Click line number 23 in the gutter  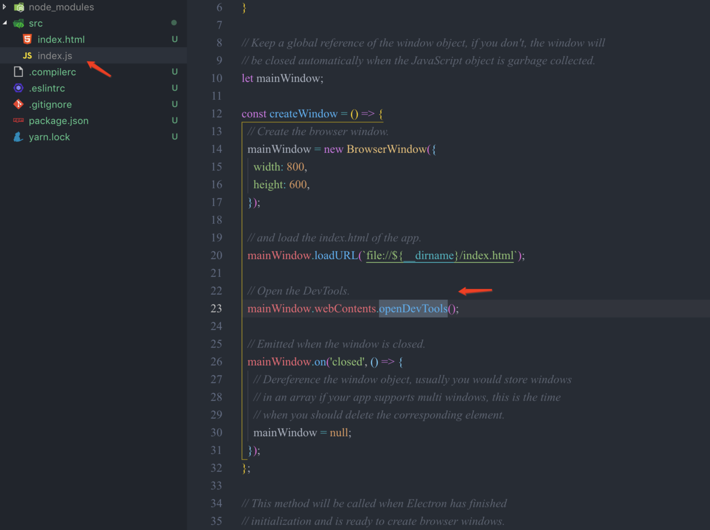tap(216, 308)
